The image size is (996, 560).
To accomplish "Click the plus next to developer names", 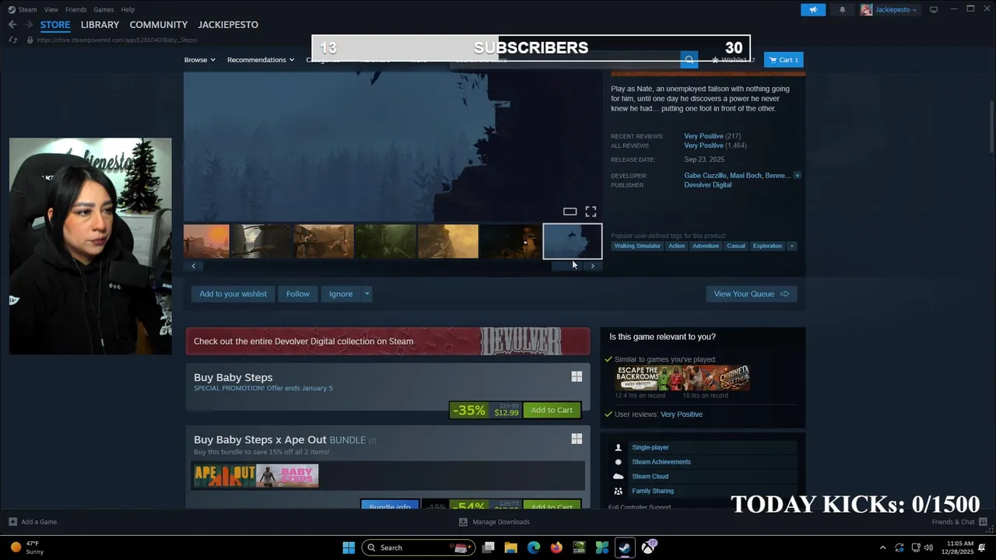I will pos(797,176).
